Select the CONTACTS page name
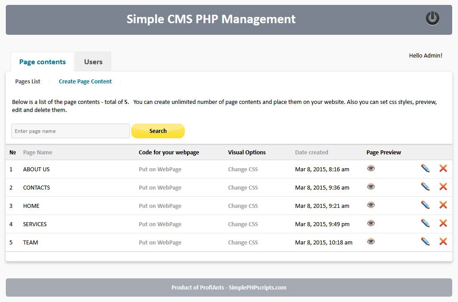Viewport: 458px width, 302px height. click(x=37, y=188)
